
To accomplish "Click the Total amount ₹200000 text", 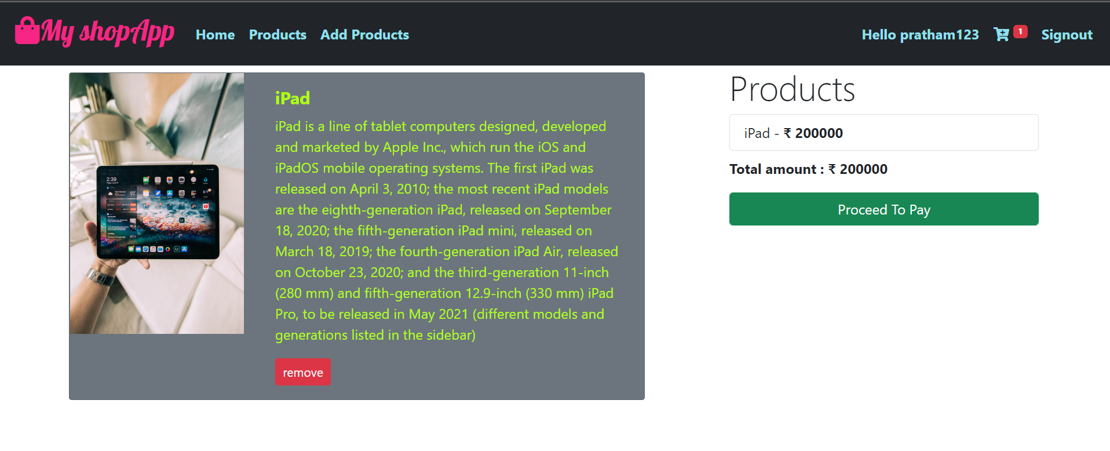I will click(808, 169).
